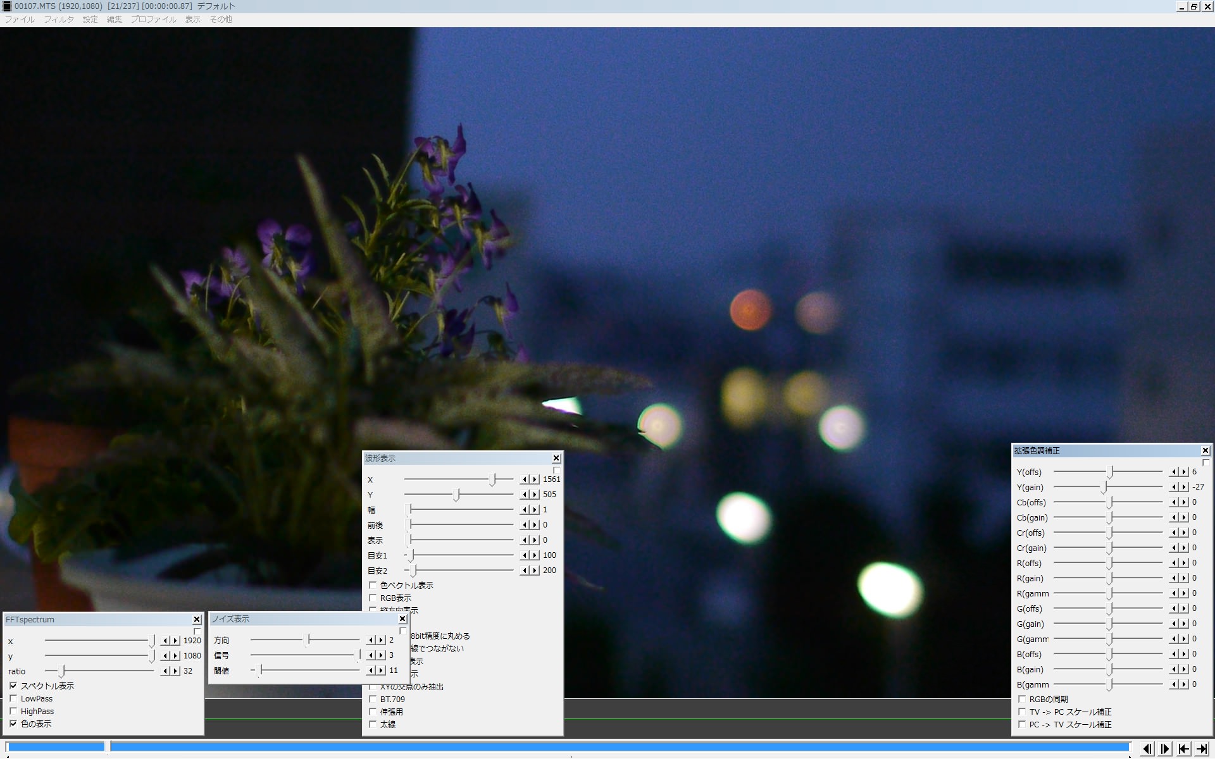Image resolution: width=1215 pixels, height=759 pixels.
Task: Step forward one frame
Action: click(x=1165, y=749)
